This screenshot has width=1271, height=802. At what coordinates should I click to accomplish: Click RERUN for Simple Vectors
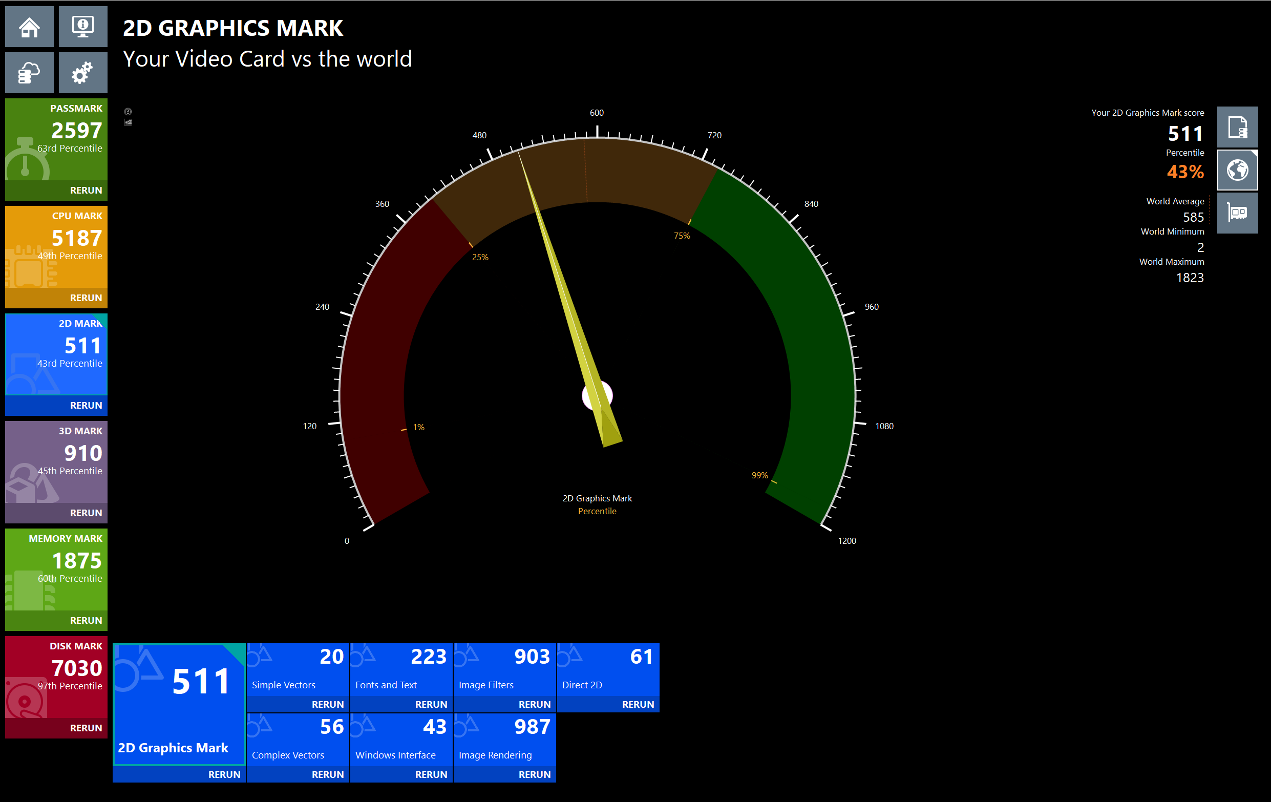click(328, 704)
